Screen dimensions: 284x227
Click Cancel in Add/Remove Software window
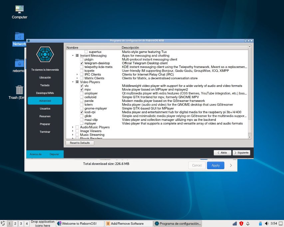pos(197,165)
